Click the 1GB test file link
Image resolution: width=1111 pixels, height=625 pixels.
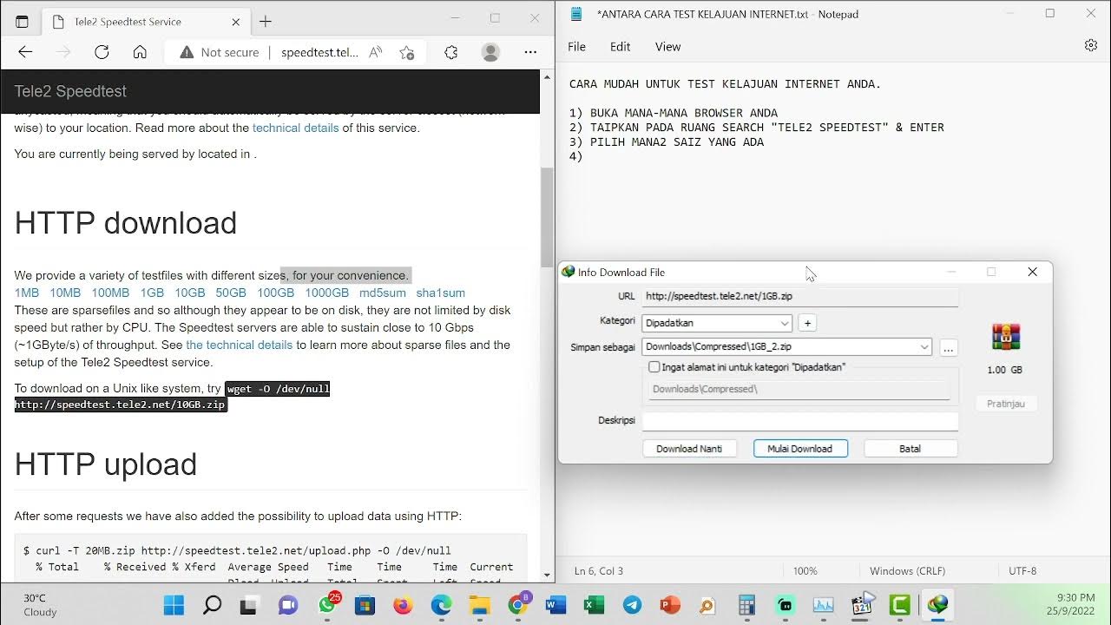152,293
